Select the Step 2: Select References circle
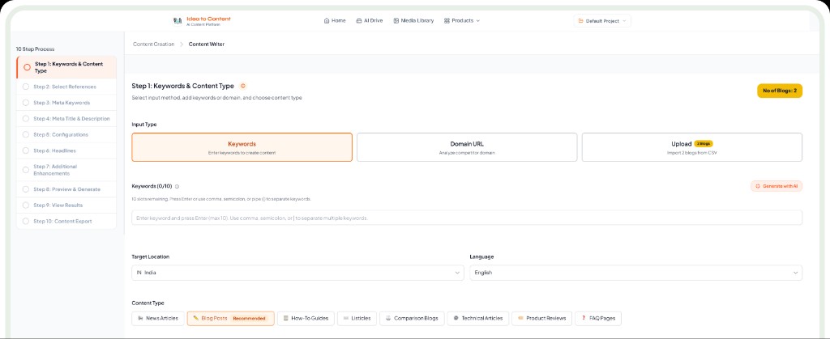The height and width of the screenshot is (339, 830). point(26,87)
